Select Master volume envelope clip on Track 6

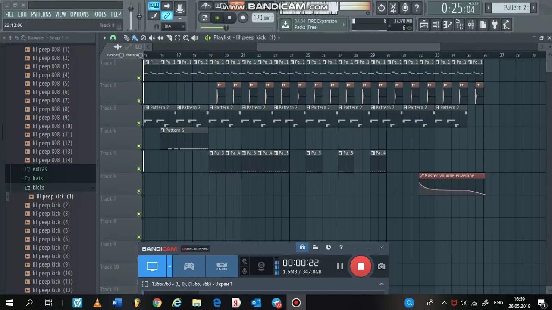click(452, 184)
